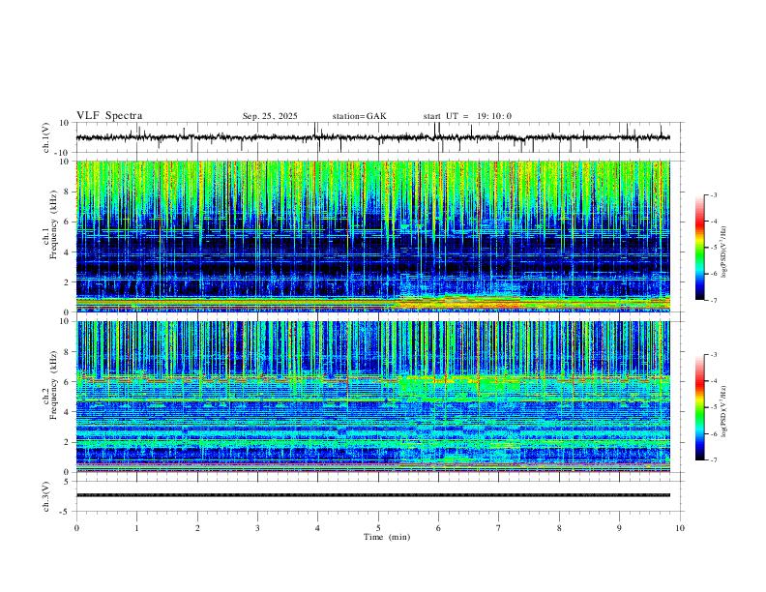Click the ch.1 colorbar log(PSD) label

click(724, 252)
